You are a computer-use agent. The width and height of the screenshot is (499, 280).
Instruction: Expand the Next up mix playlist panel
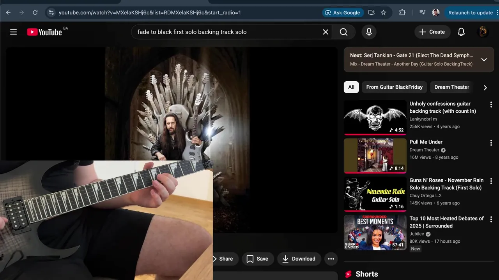484,59
